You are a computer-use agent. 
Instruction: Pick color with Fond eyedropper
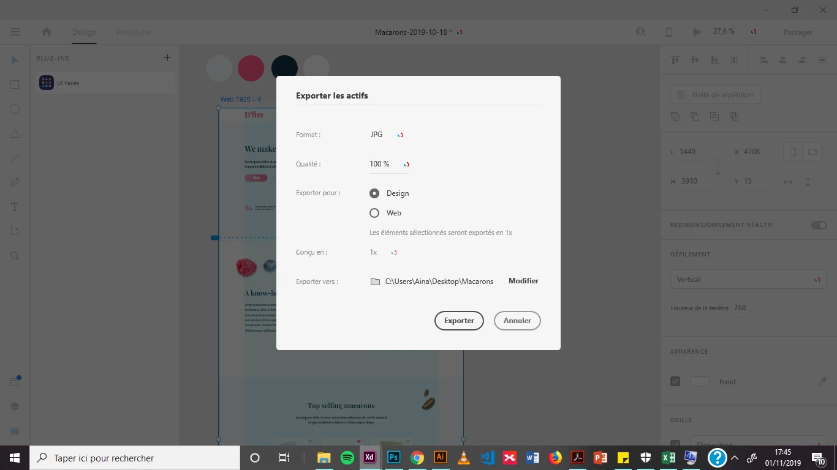tap(822, 381)
